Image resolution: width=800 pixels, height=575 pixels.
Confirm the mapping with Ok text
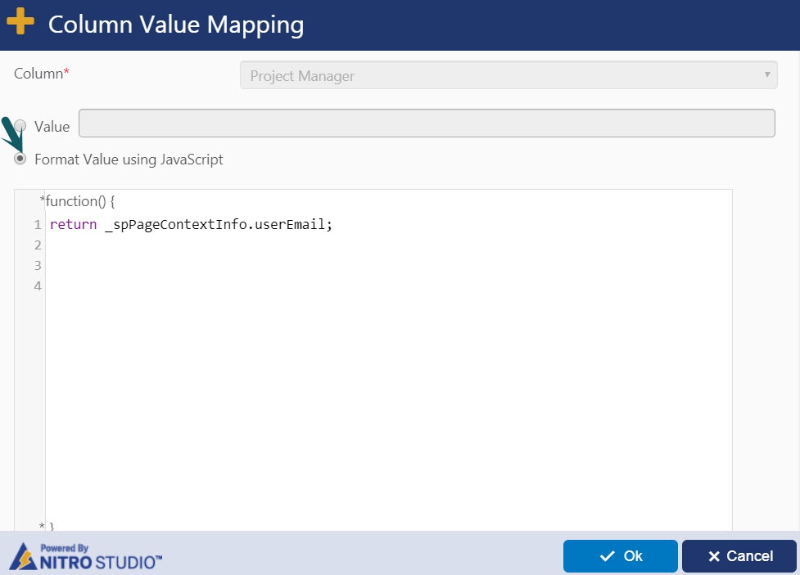click(633, 556)
